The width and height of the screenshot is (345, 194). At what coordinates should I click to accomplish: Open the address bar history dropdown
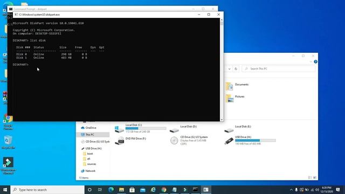[x=229, y=68]
